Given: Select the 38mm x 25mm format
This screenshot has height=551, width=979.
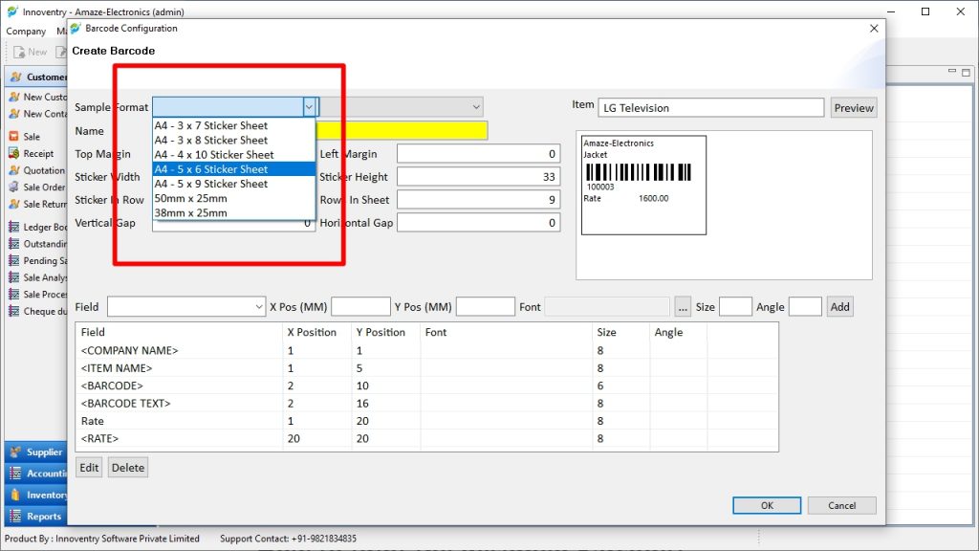Looking at the screenshot, I should pos(233,212).
